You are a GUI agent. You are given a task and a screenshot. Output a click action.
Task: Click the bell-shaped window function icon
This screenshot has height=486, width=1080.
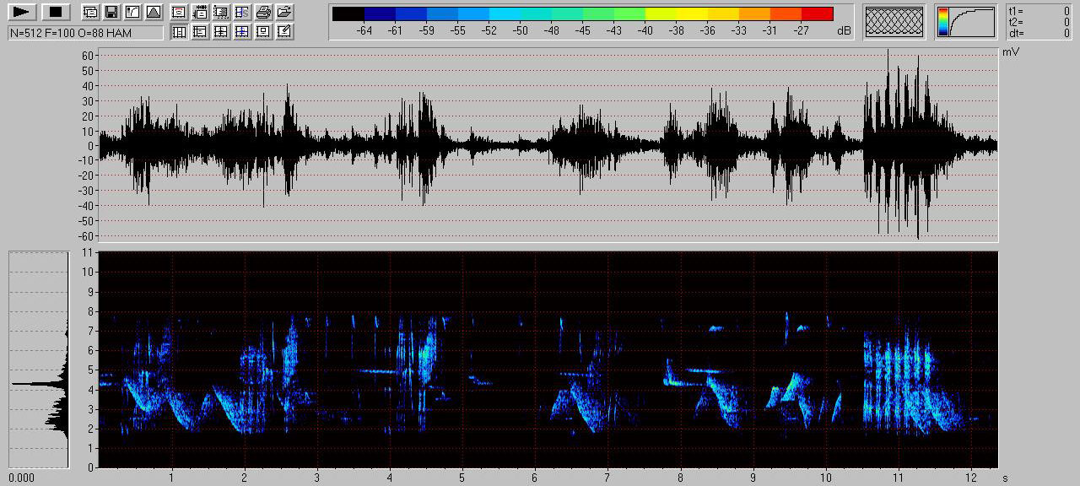tap(153, 12)
